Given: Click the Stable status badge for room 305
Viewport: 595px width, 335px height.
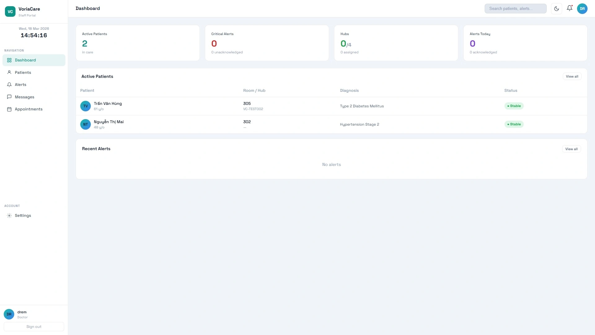Looking at the screenshot, I should pyautogui.click(x=513, y=106).
